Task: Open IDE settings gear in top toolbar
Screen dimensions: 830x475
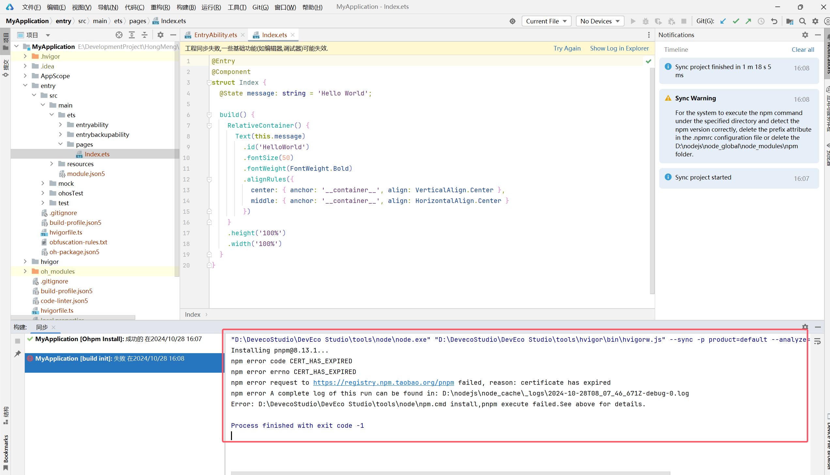Action: [x=815, y=21]
